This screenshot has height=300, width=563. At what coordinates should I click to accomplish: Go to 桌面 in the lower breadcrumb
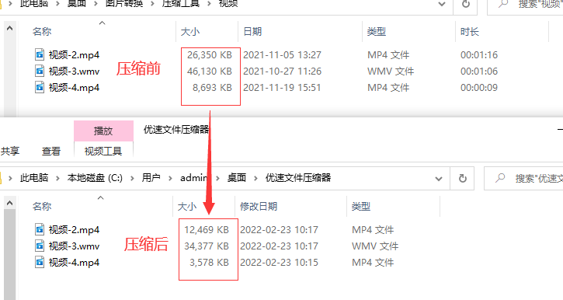coord(237,177)
